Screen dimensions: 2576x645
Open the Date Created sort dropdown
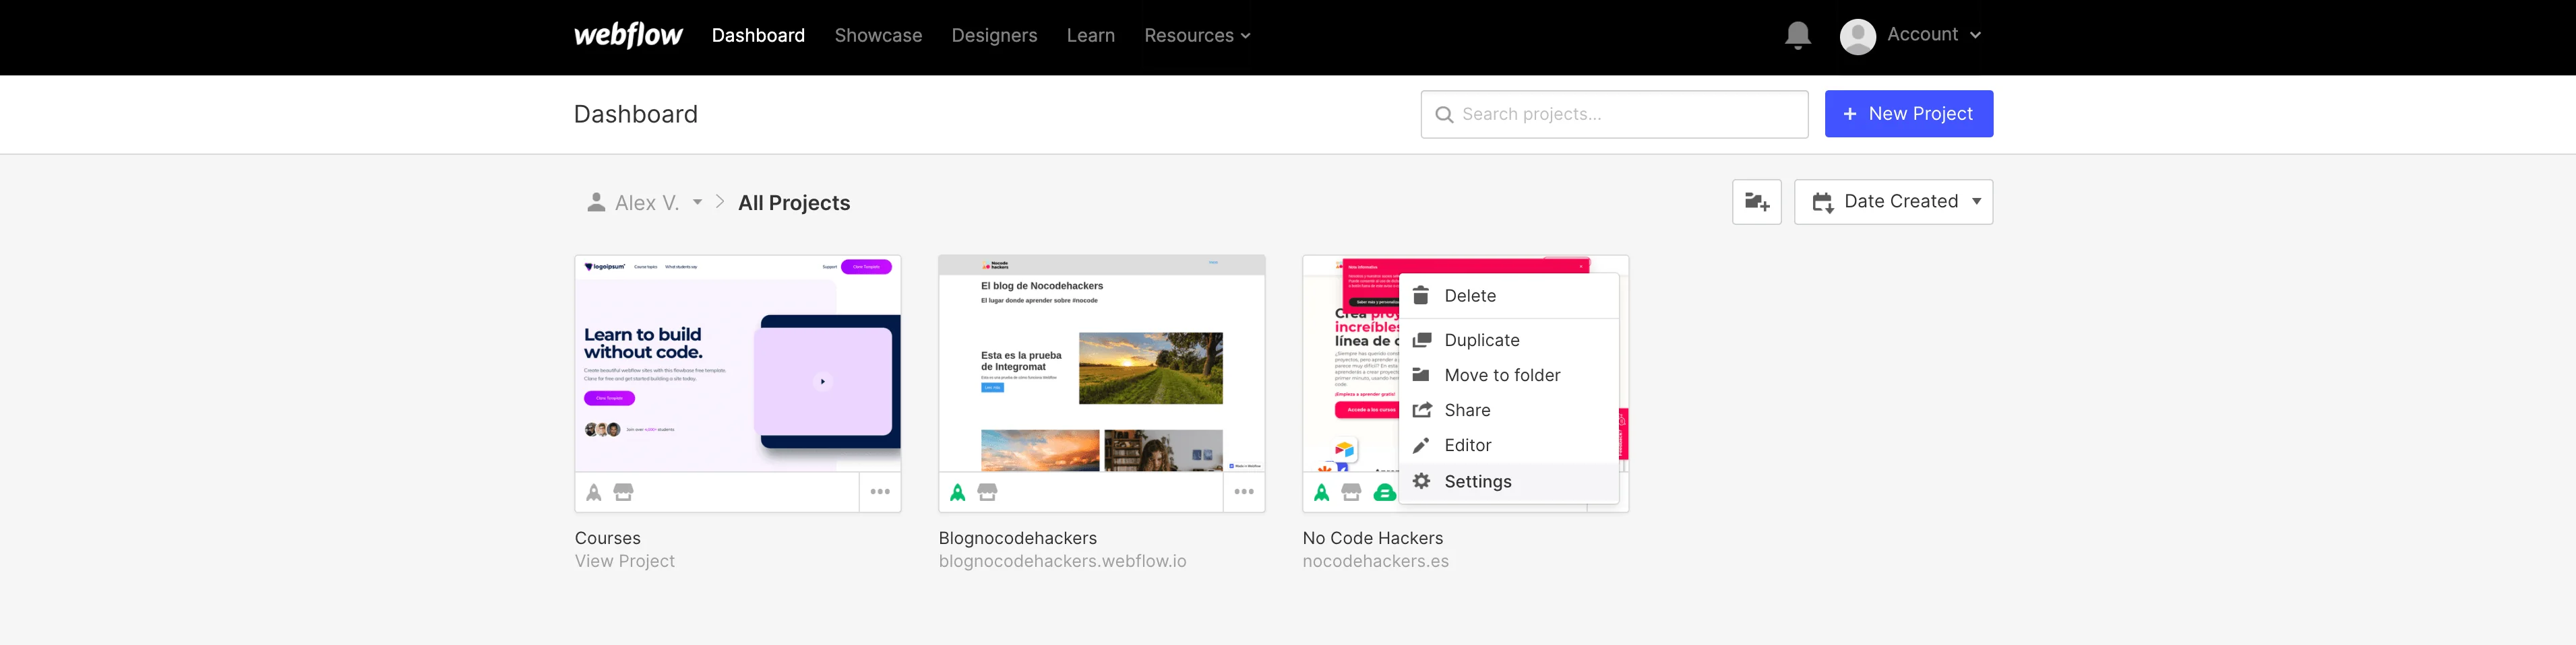coord(1893,202)
